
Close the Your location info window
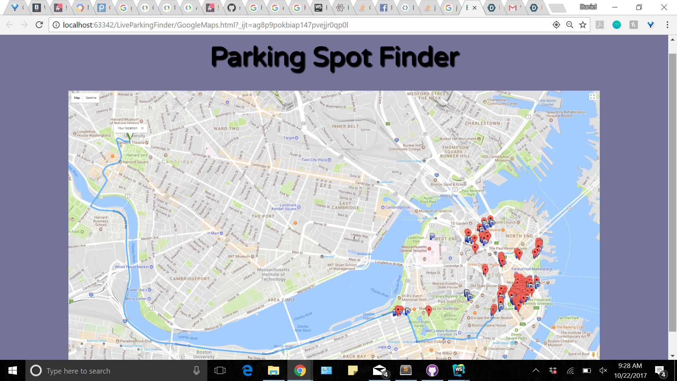click(x=142, y=128)
